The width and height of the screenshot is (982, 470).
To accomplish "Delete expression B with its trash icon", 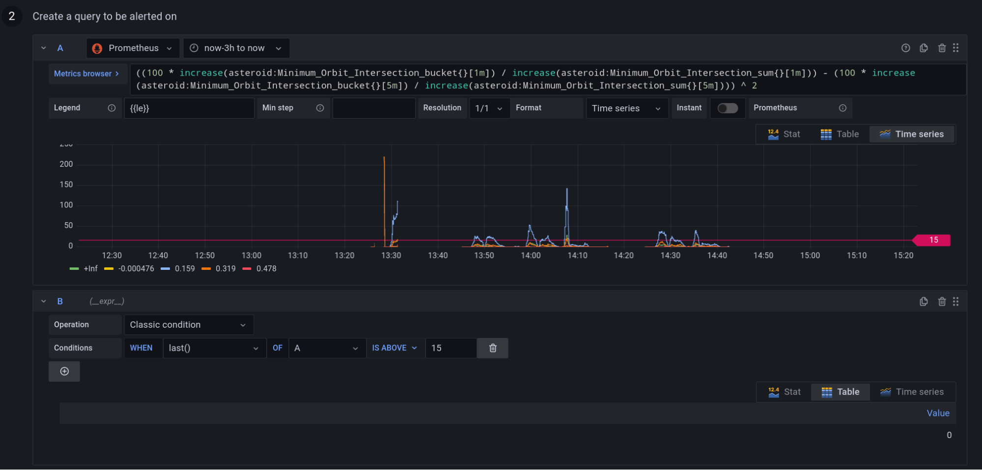I will (942, 301).
